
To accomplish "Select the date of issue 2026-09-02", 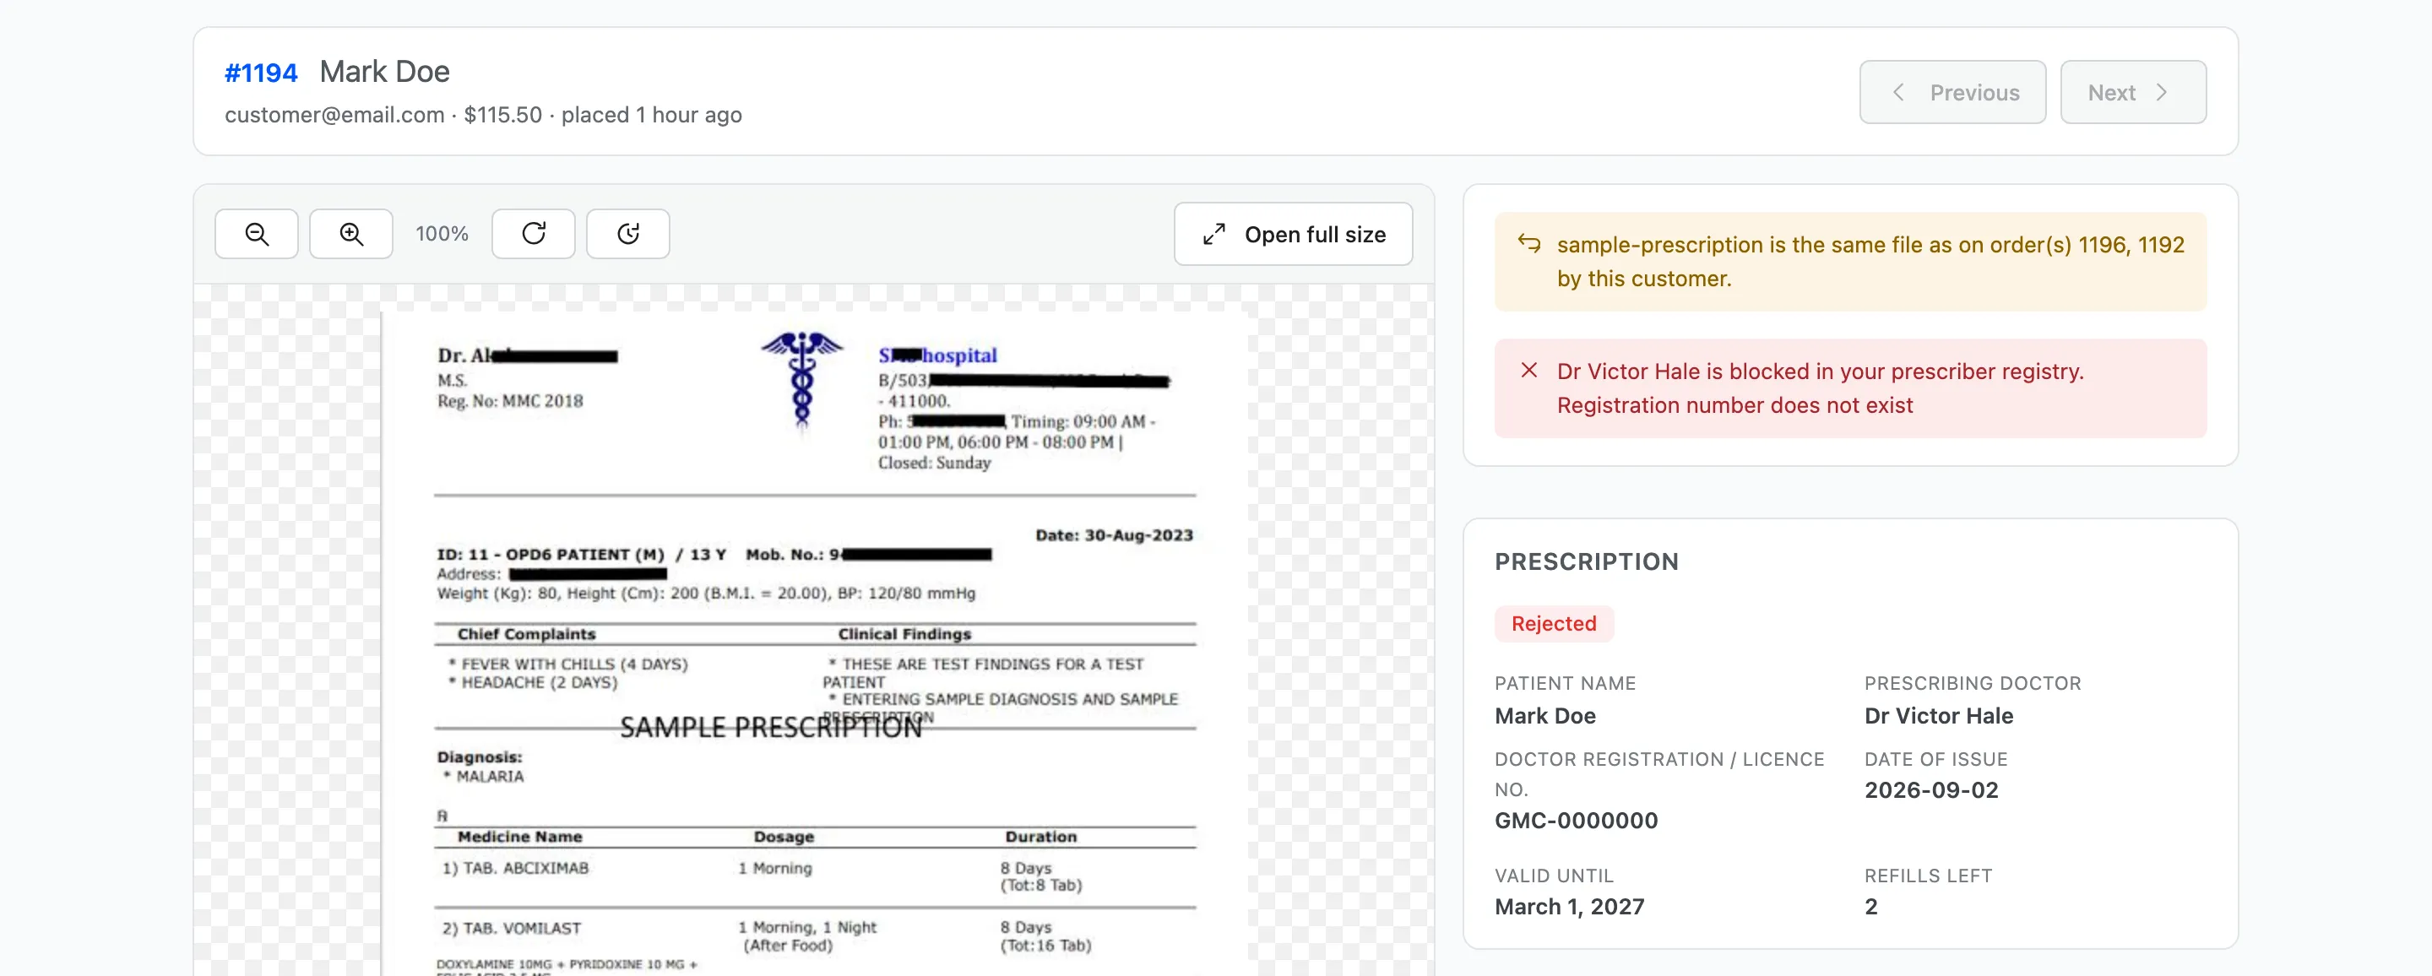I will [1930, 790].
